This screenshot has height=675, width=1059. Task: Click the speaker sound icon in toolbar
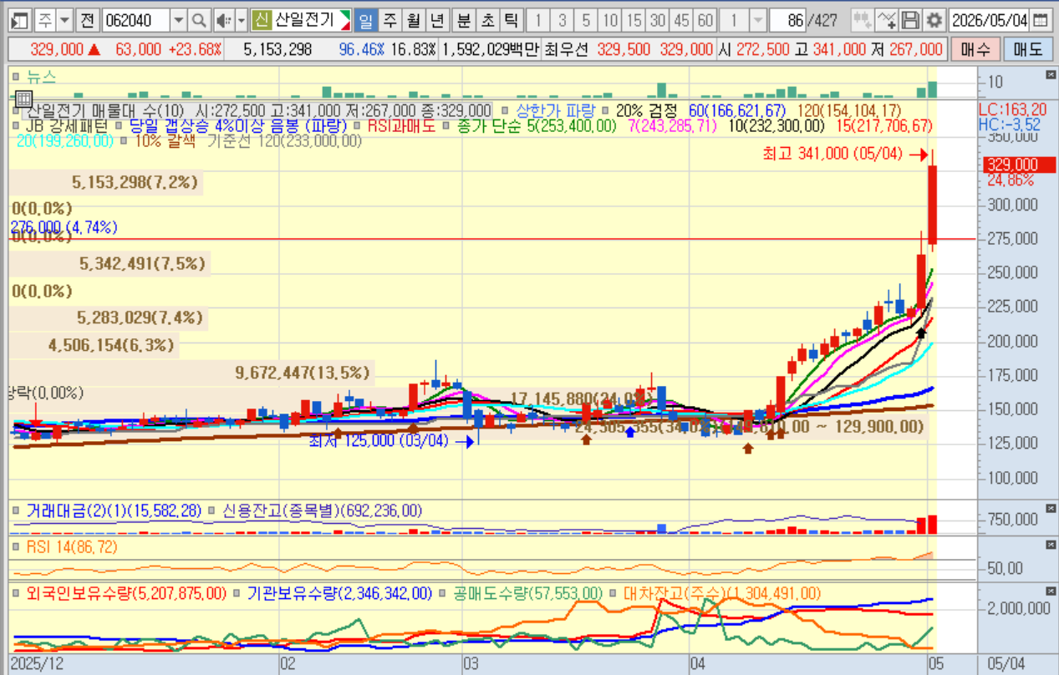pos(223,20)
